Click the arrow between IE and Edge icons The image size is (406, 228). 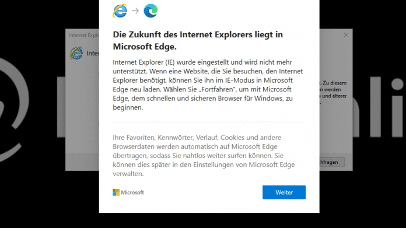click(x=135, y=11)
